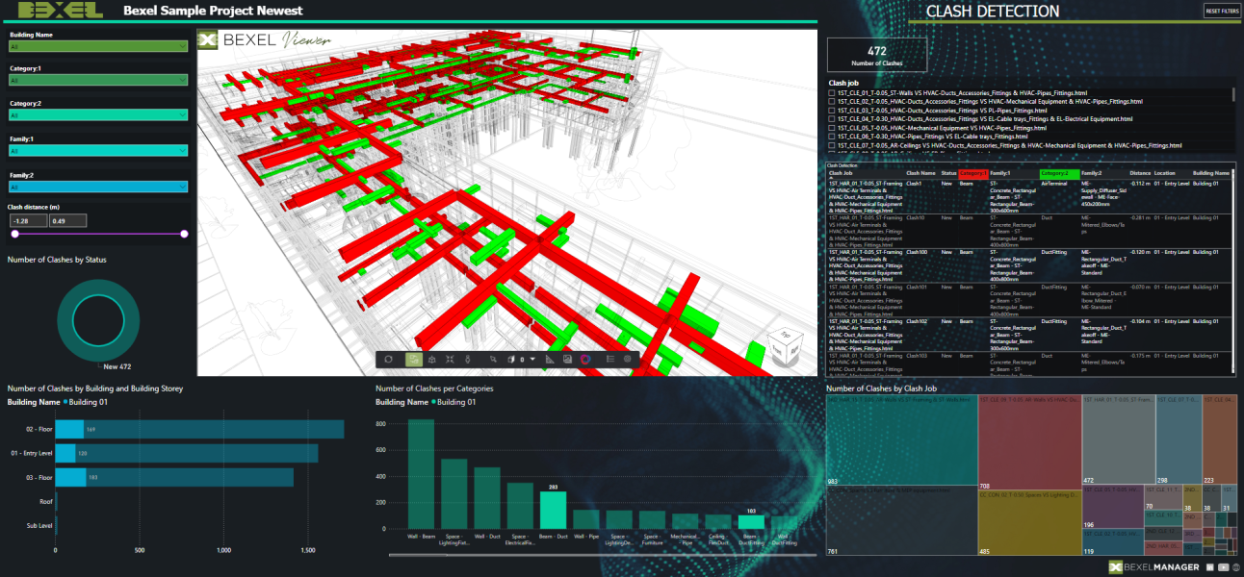Click the 983 treemap tile
Screen dimensions: 1244x577
tap(901, 441)
